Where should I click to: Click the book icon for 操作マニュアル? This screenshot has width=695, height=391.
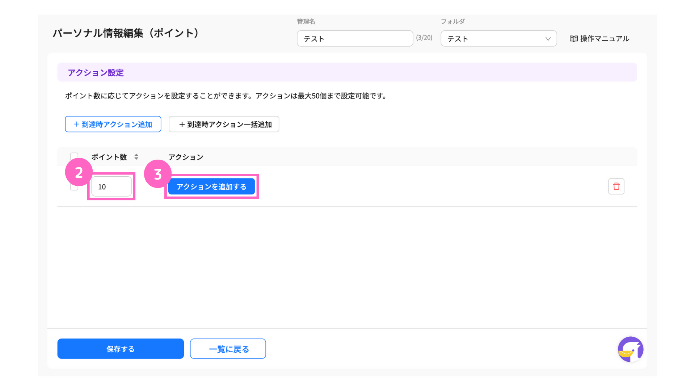tap(573, 39)
